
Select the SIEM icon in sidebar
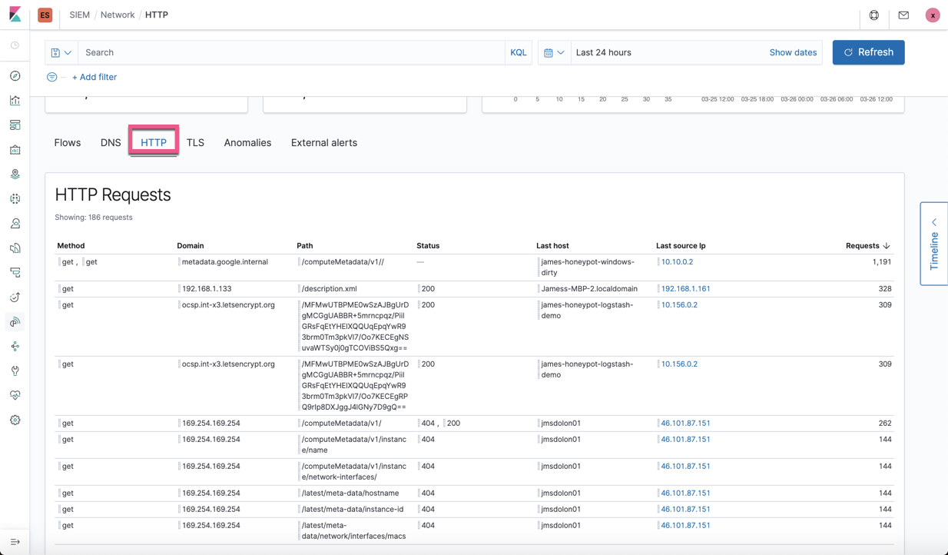click(x=15, y=322)
